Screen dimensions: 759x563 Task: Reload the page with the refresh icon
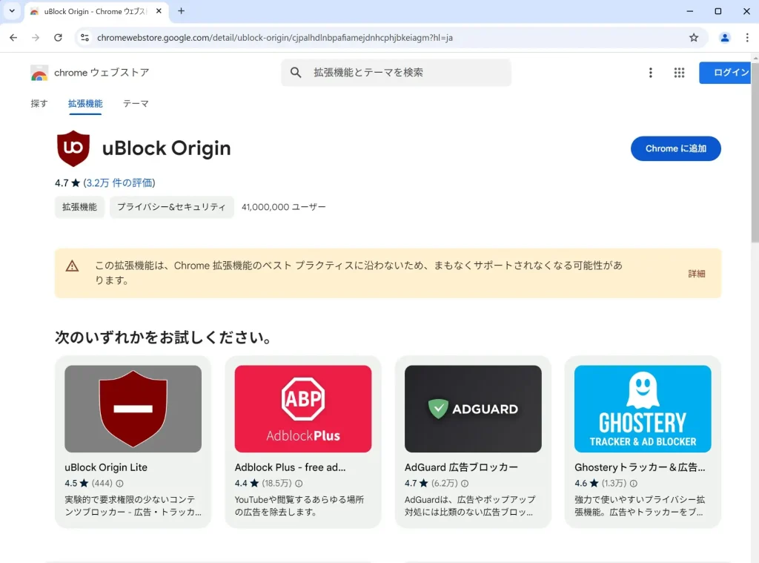click(x=59, y=37)
